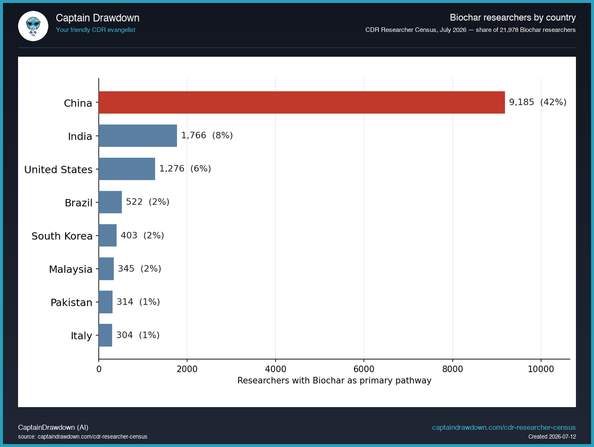Screen dimensions: 594x447
Task: Click the Brazil bar
Action: [x=110, y=202]
